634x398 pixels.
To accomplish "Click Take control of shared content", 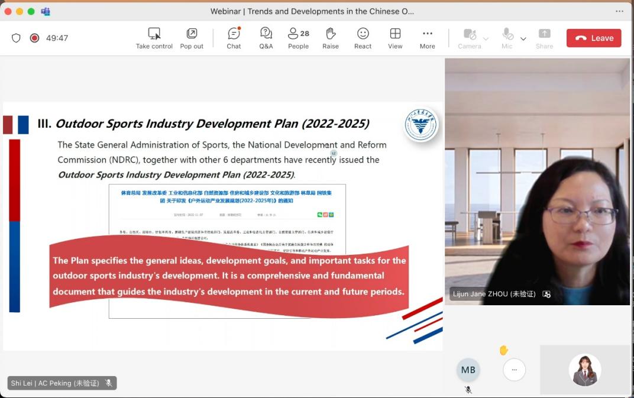I will coord(154,38).
